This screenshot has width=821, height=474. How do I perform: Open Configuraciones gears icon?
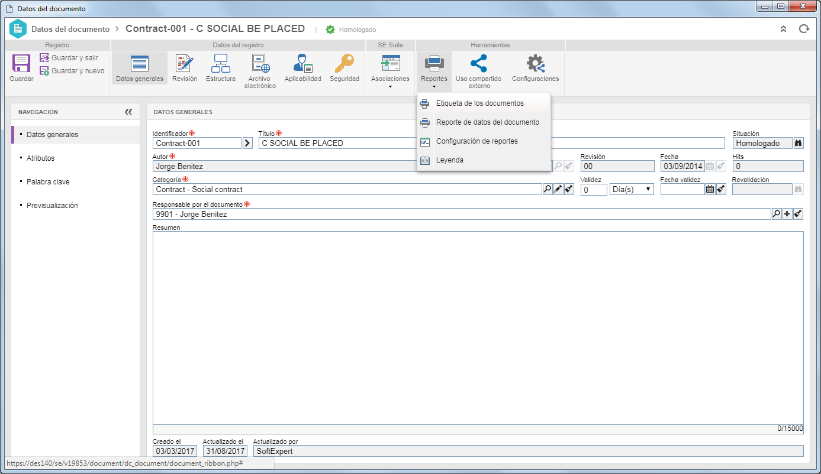[x=535, y=63]
